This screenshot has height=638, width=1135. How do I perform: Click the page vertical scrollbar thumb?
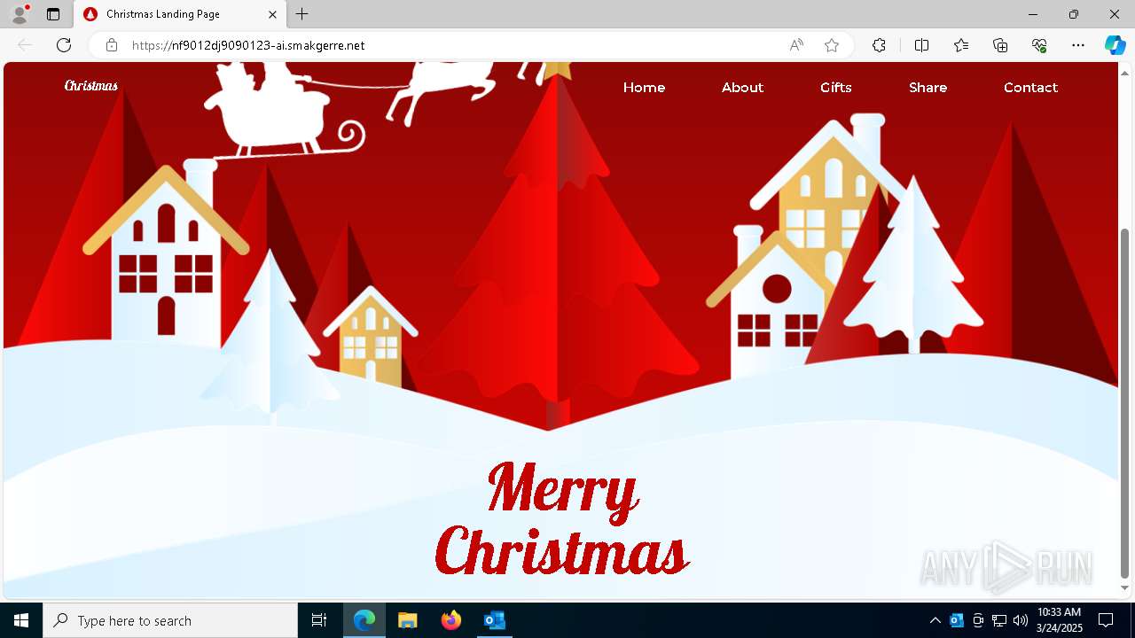tap(1125, 403)
